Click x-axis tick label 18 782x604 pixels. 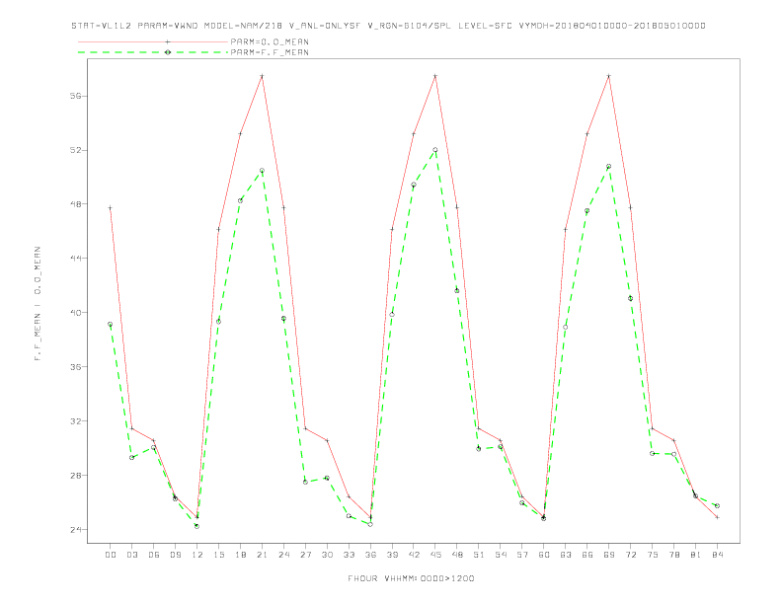(240, 555)
